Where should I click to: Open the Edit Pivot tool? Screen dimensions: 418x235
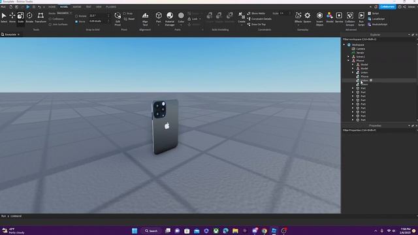[118, 19]
